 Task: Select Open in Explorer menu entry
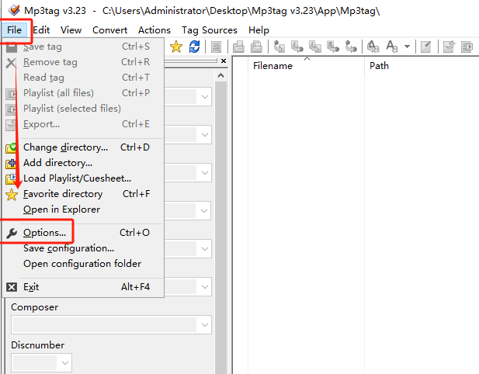pyautogui.click(x=83, y=210)
